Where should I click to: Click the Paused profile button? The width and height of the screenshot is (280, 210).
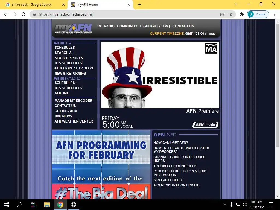click(x=258, y=14)
